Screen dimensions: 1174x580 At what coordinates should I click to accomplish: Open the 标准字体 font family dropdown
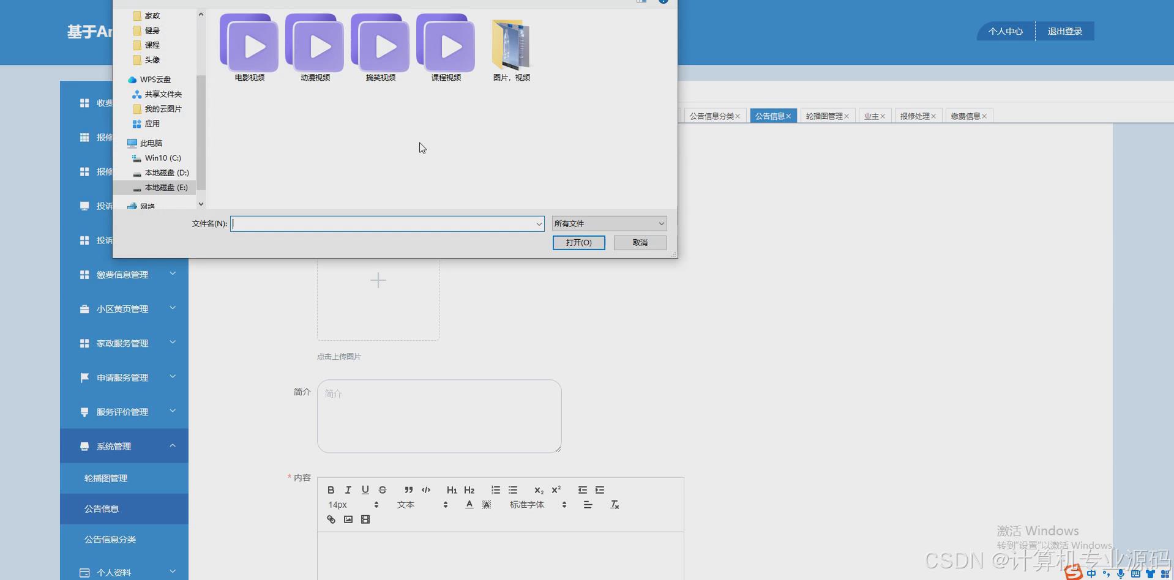(538, 505)
